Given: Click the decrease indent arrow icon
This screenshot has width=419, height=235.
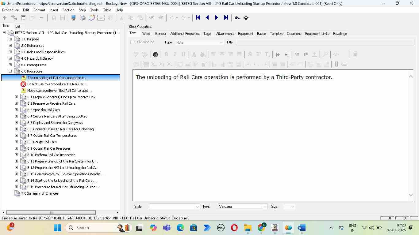Looking at the screenshot, I should 286,54.
